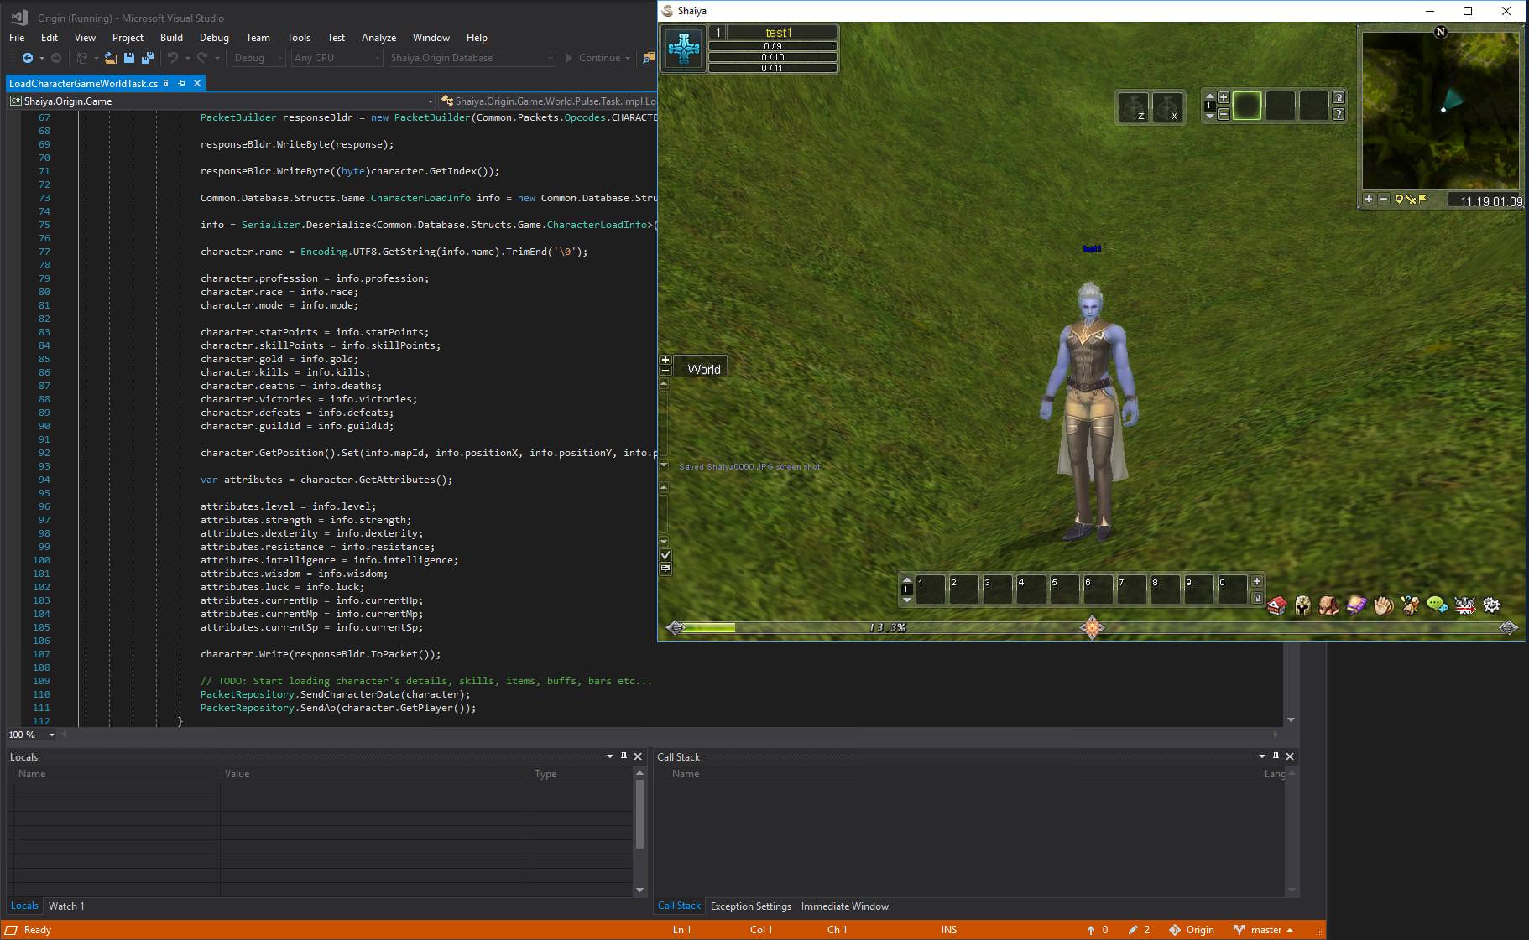Click the crossed swords icon under minimap
The width and height of the screenshot is (1529, 940).
point(1411,199)
